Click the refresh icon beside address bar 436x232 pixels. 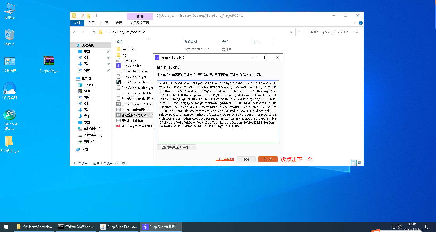pos(300,32)
